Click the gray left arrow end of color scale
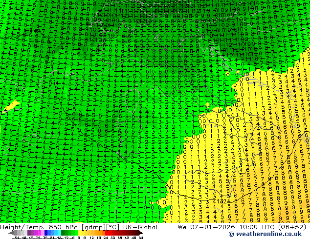Screen dimensions: 310x239 pyautogui.click(x=11, y=233)
